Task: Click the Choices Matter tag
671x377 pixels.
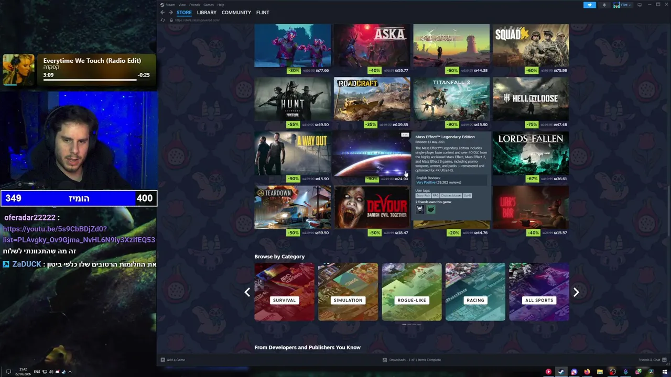Action: tap(451, 195)
